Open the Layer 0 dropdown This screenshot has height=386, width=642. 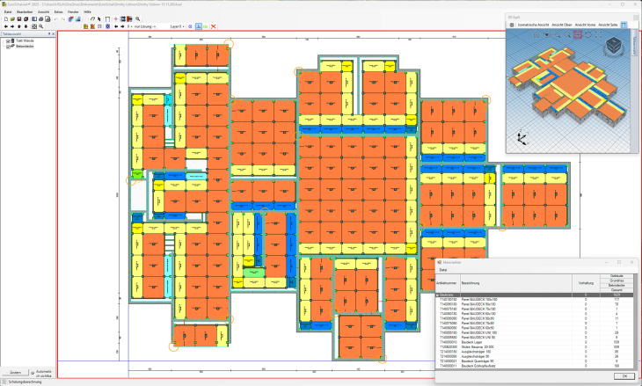click(177, 26)
